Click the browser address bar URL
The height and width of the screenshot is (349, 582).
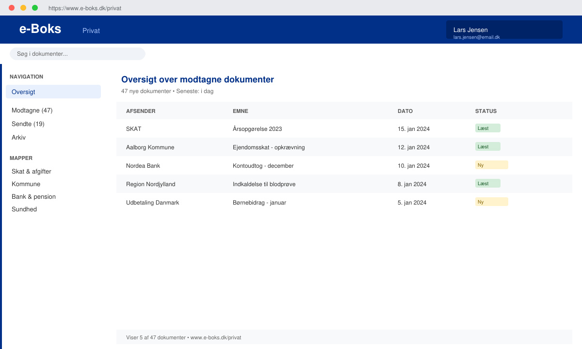(85, 8)
